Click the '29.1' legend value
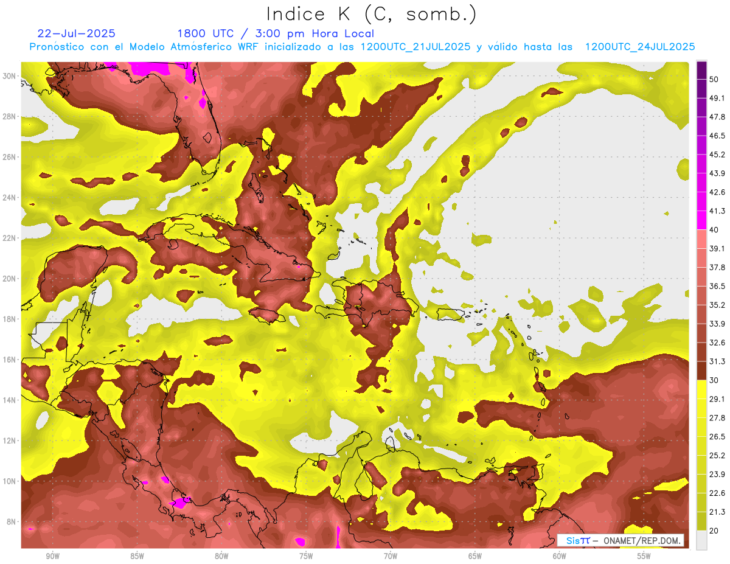This screenshot has height=564, width=730. [x=717, y=399]
